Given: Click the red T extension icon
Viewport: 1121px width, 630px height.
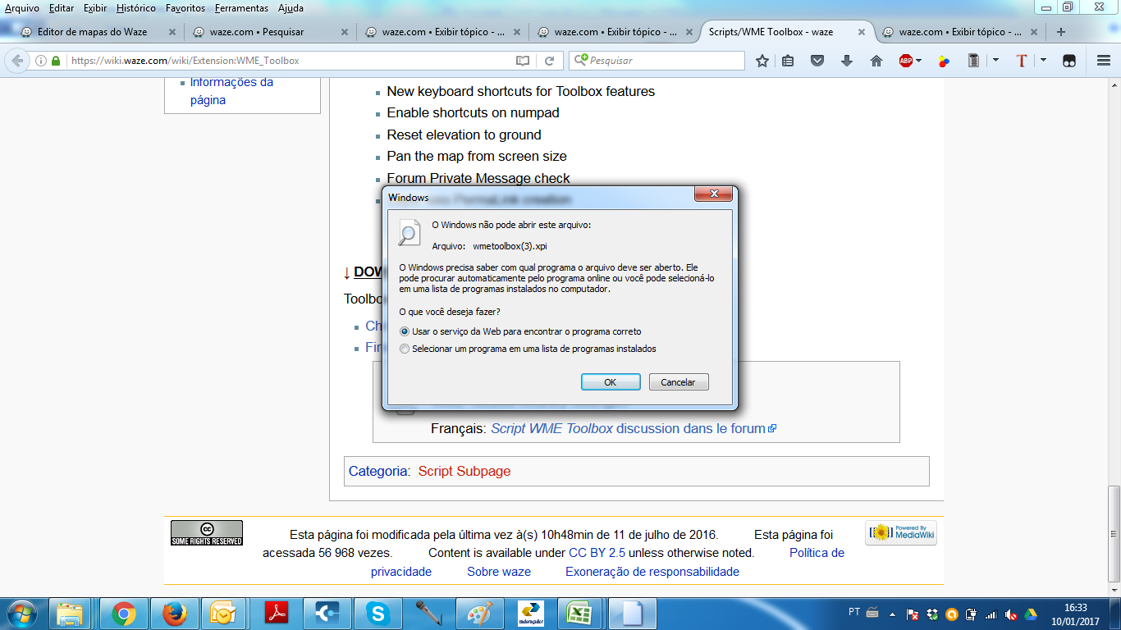Looking at the screenshot, I should [1022, 61].
